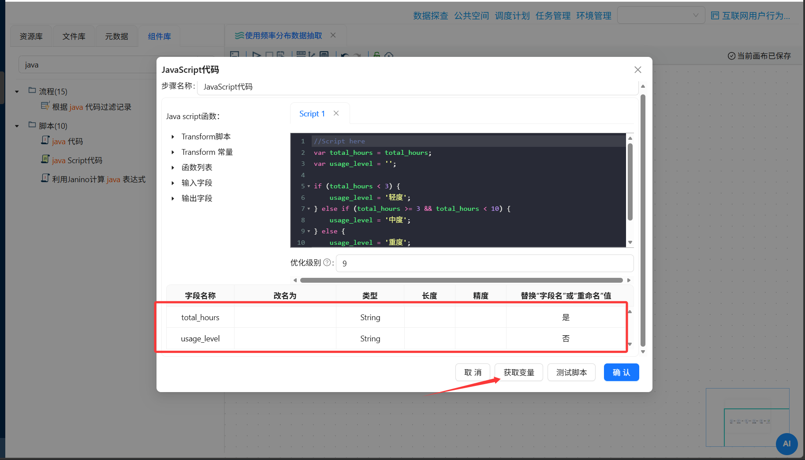The image size is (805, 460).
Task: Open the 文件库 tab
Action: [74, 36]
